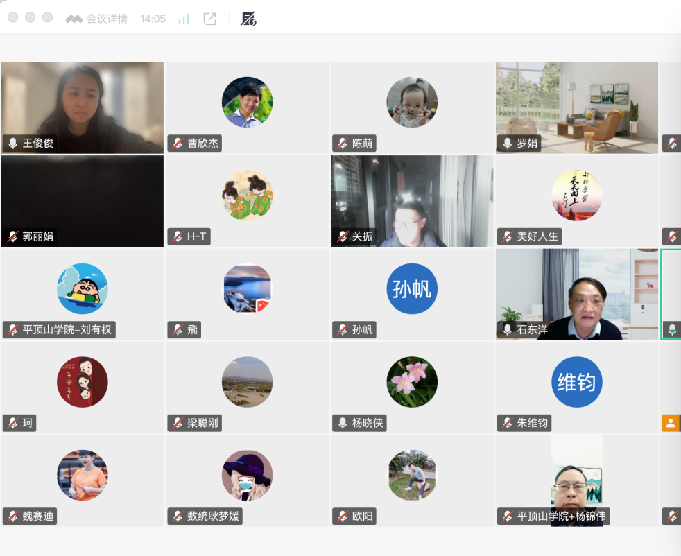Click the green network signal strength icon
681x556 pixels.
[x=184, y=19]
